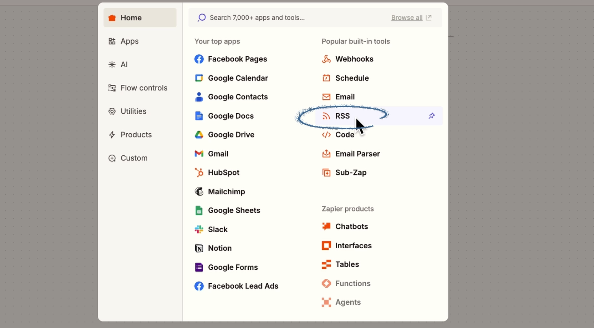The image size is (594, 328).
Task: Click the Facebook Pages icon
Action: 199,59
